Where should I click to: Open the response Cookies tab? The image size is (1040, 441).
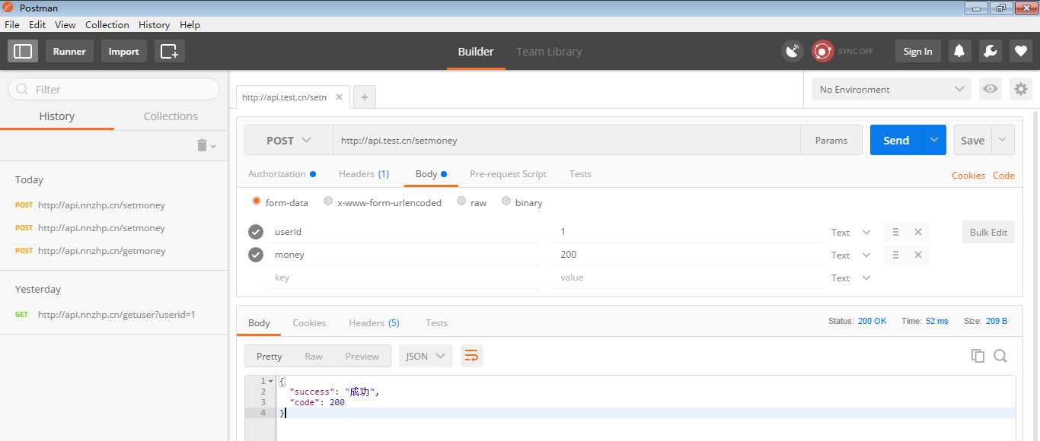309,323
